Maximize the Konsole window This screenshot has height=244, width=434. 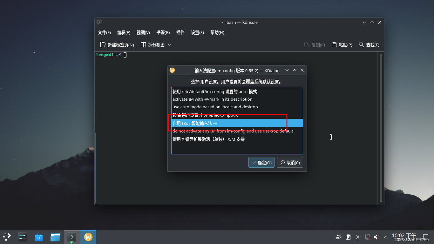coord(372,22)
